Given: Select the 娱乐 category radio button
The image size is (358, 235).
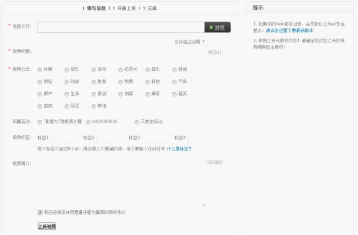Looking at the screenshot, I should coord(67,70).
